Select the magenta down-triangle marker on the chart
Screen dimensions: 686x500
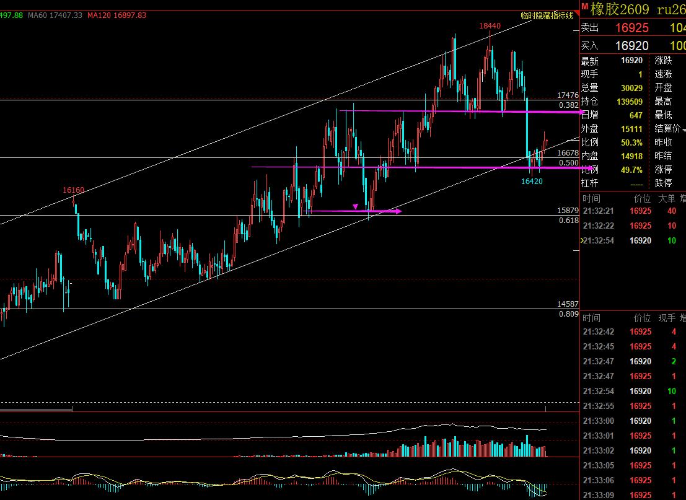click(x=355, y=206)
